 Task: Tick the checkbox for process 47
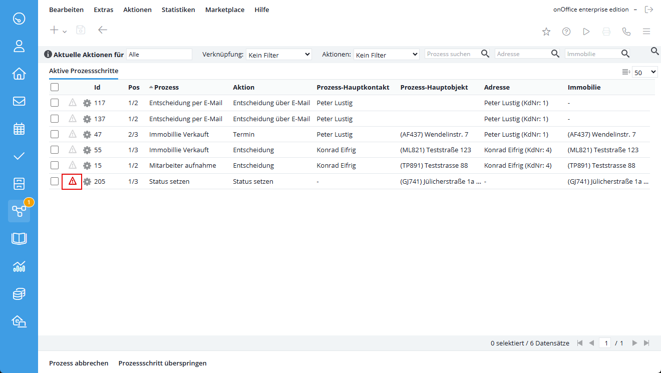click(55, 134)
